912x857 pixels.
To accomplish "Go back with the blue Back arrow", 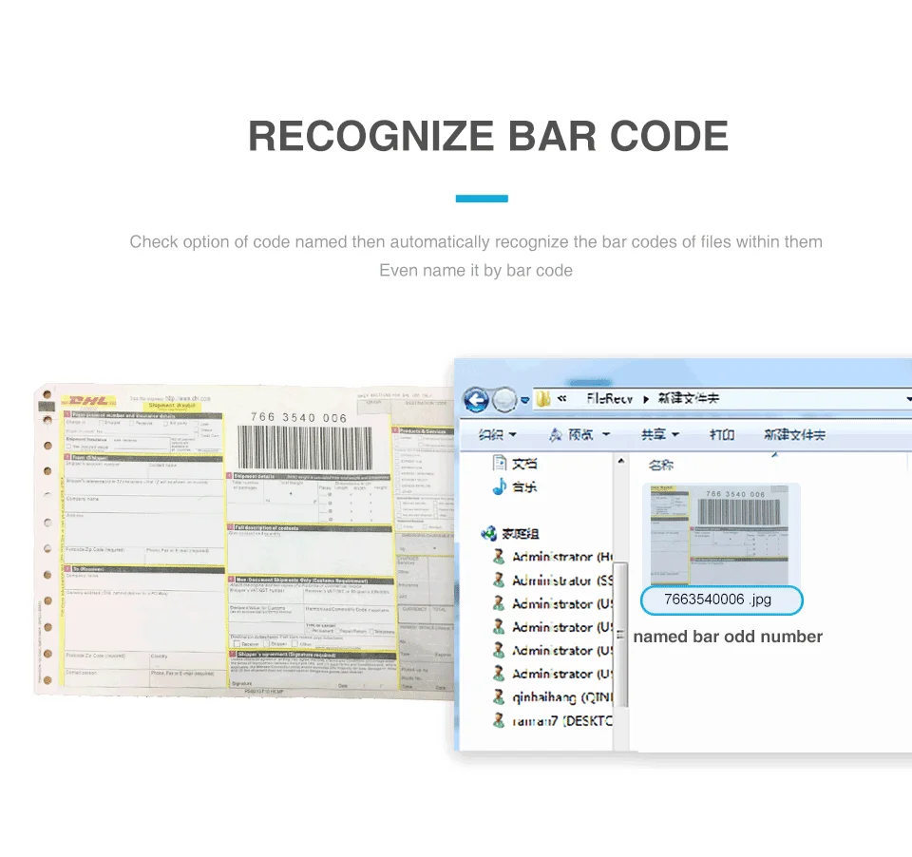I will point(476,400).
